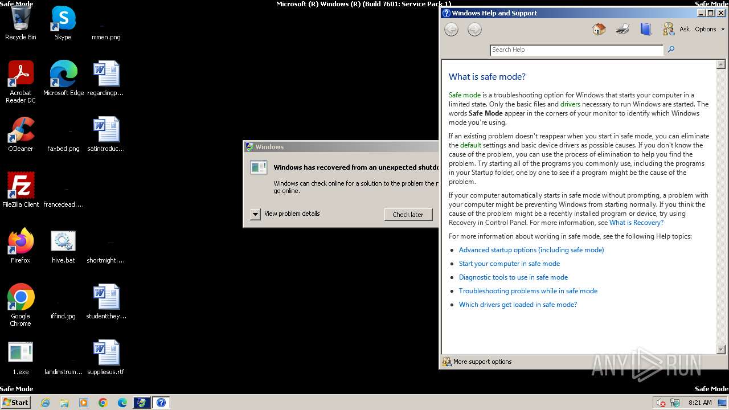Open the Safe mode glossary link
Screen dimensions: 729x410
point(465,95)
